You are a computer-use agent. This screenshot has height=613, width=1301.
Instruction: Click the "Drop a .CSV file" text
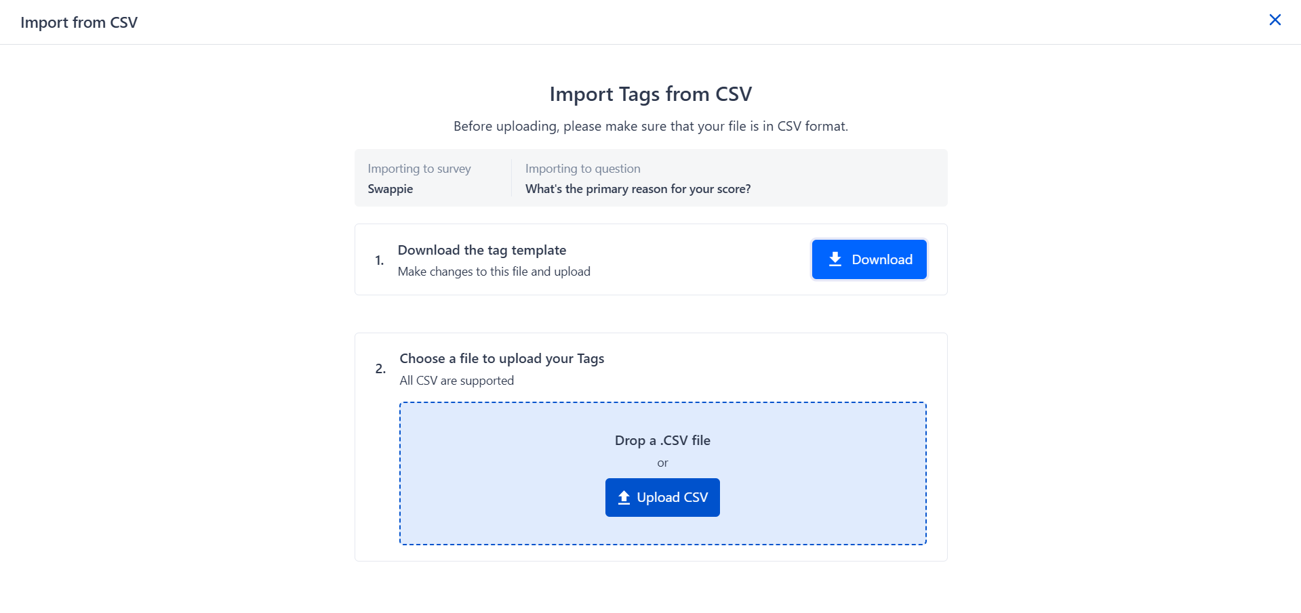pyautogui.click(x=662, y=440)
